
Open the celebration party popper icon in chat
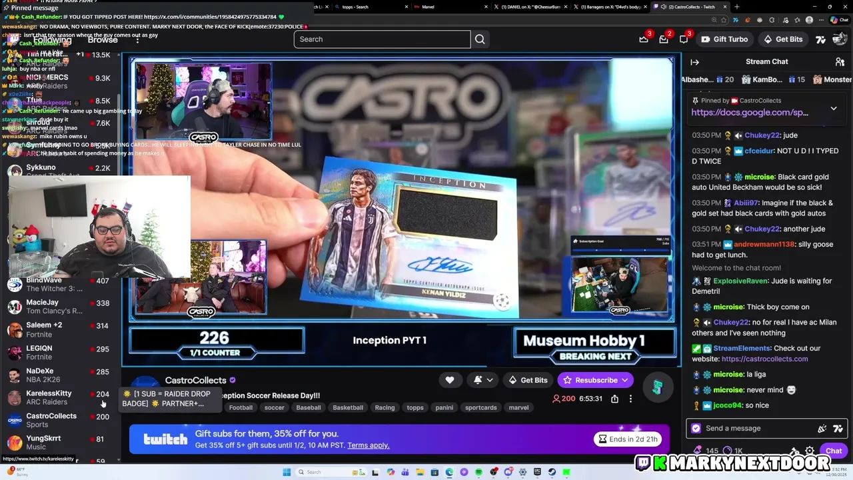click(822, 429)
